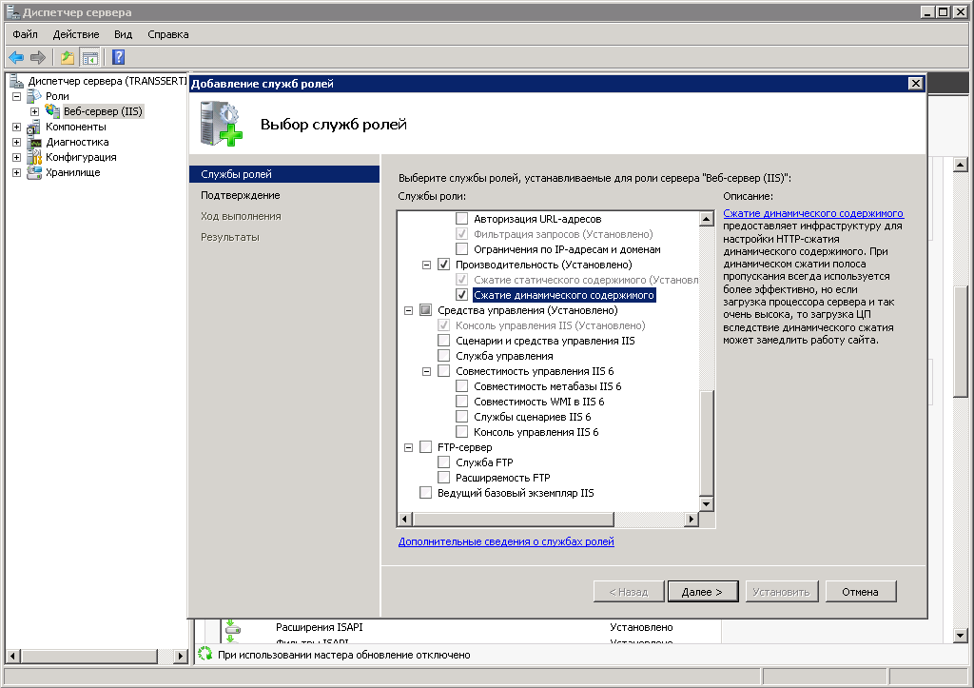Click the blue Back arrow in toolbar
Viewport: 974px width, 688px height.
16,58
